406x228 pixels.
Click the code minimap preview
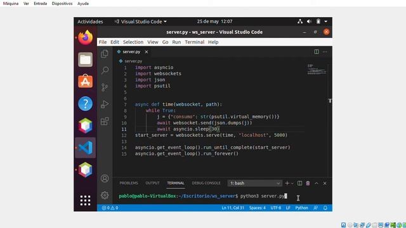coord(317,69)
